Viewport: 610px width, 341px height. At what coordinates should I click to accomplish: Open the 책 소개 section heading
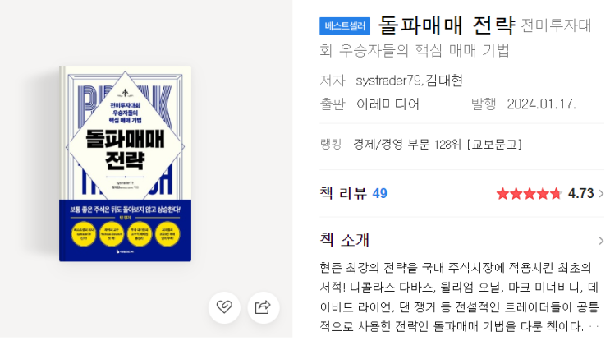pos(344,240)
